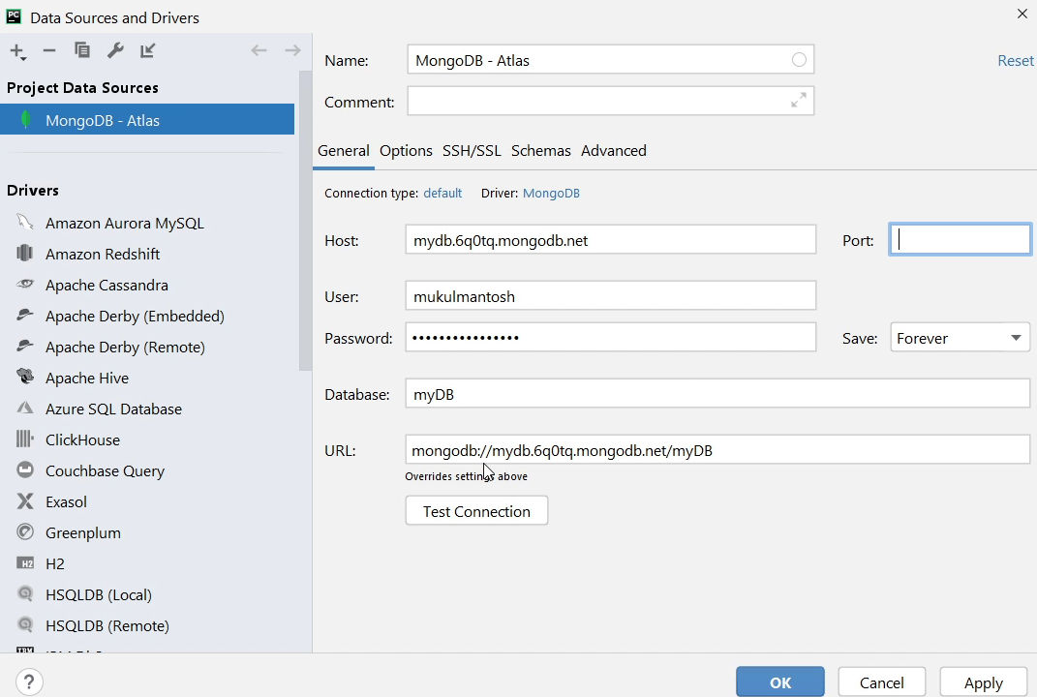Image resolution: width=1037 pixels, height=697 pixels.
Task: Select MongoDB - Atlas data source
Action: (103, 120)
